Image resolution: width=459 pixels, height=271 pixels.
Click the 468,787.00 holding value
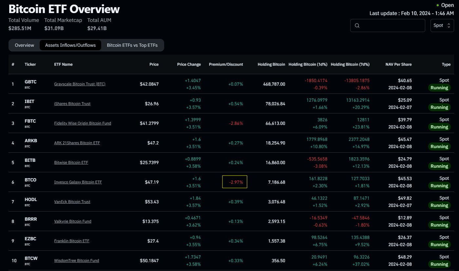pos(274,84)
